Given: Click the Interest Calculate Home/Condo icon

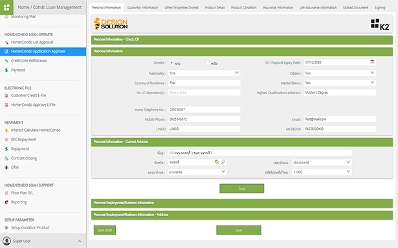Looking at the screenshot, I should click(6, 130).
